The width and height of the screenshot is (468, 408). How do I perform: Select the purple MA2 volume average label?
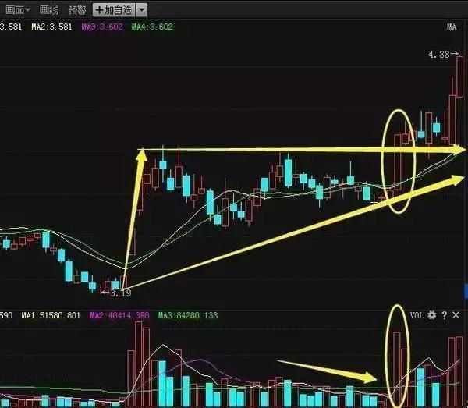coord(119,315)
